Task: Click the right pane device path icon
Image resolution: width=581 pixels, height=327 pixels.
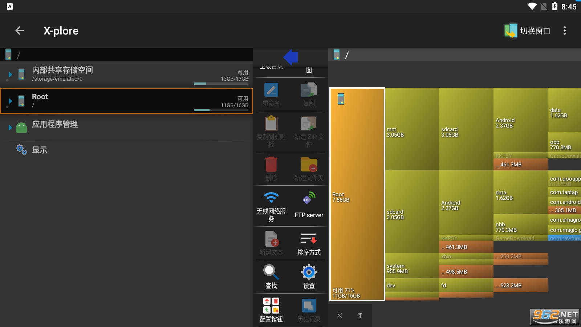Action: (337, 55)
